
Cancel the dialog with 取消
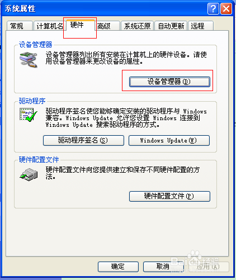(x=163, y=267)
